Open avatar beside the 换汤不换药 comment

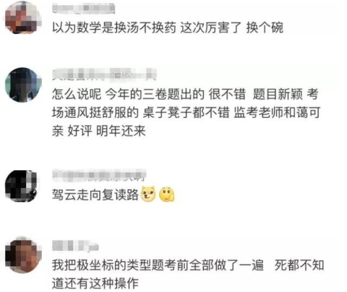coord(23,17)
